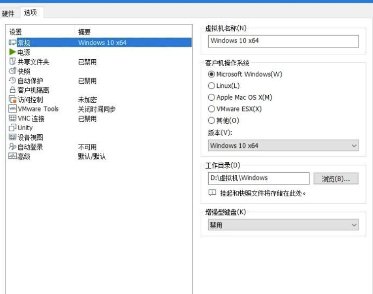373x294 pixels.
Task: Select the 自动登录 settings row
Action: pos(100,147)
